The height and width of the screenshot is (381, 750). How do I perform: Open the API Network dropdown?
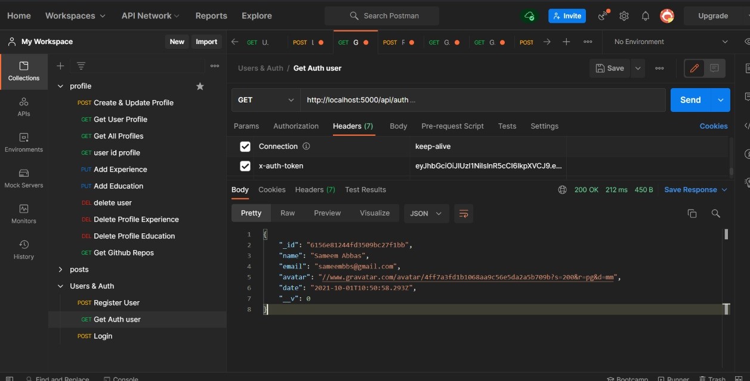coord(150,16)
